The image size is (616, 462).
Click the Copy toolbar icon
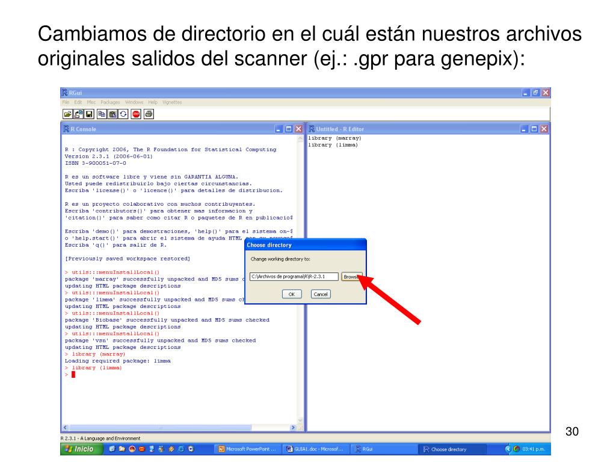102,114
